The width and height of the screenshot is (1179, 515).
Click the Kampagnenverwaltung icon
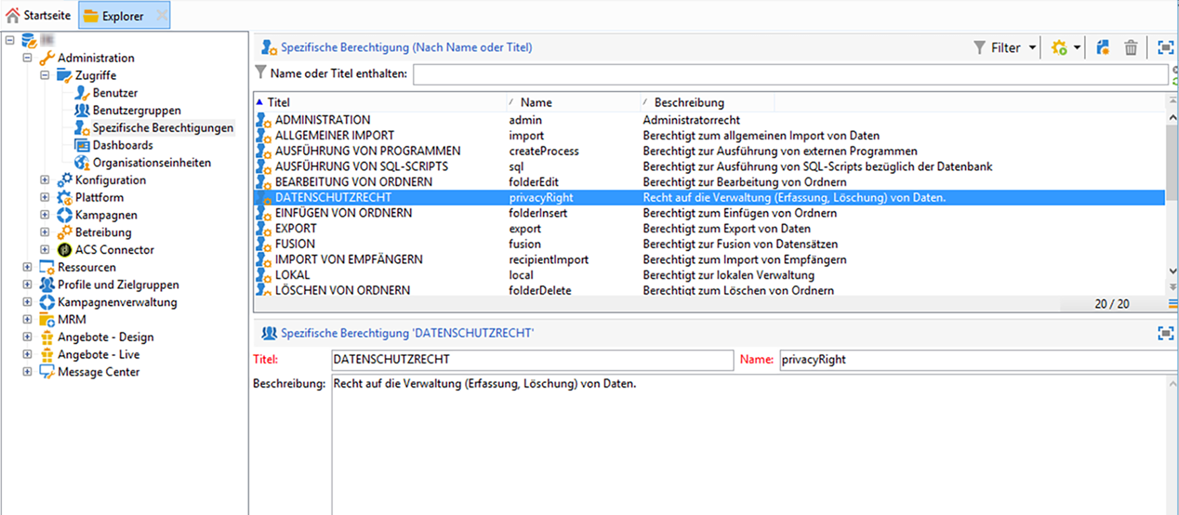point(47,303)
